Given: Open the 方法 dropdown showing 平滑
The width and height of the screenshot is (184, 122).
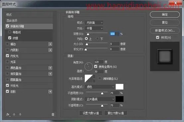Looking at the screenshot, I should tap(94, 28).
